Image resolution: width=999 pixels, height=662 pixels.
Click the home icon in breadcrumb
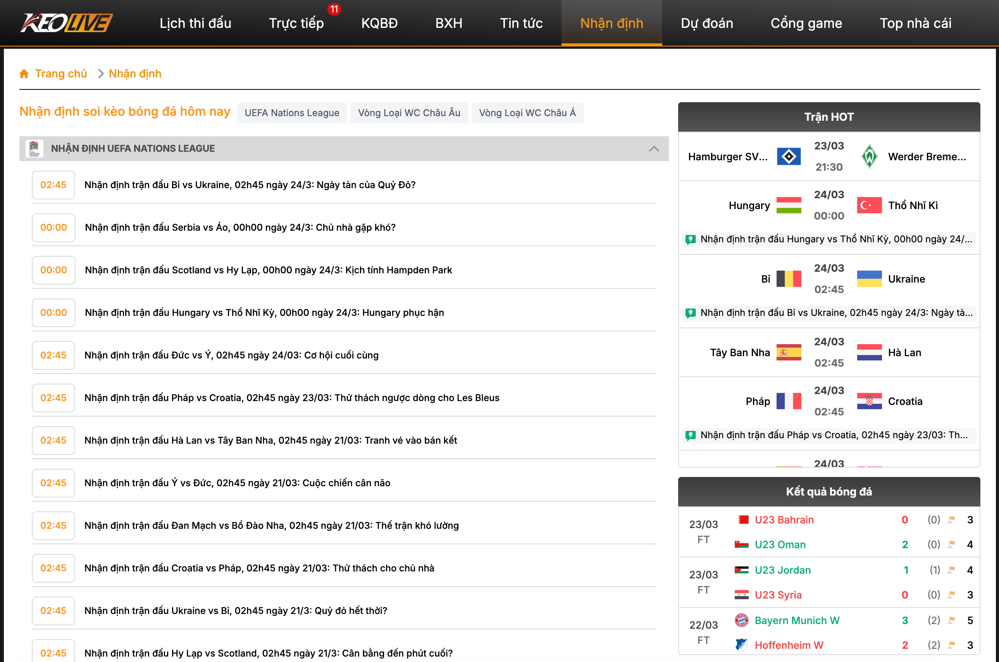(x=24, y=74)
